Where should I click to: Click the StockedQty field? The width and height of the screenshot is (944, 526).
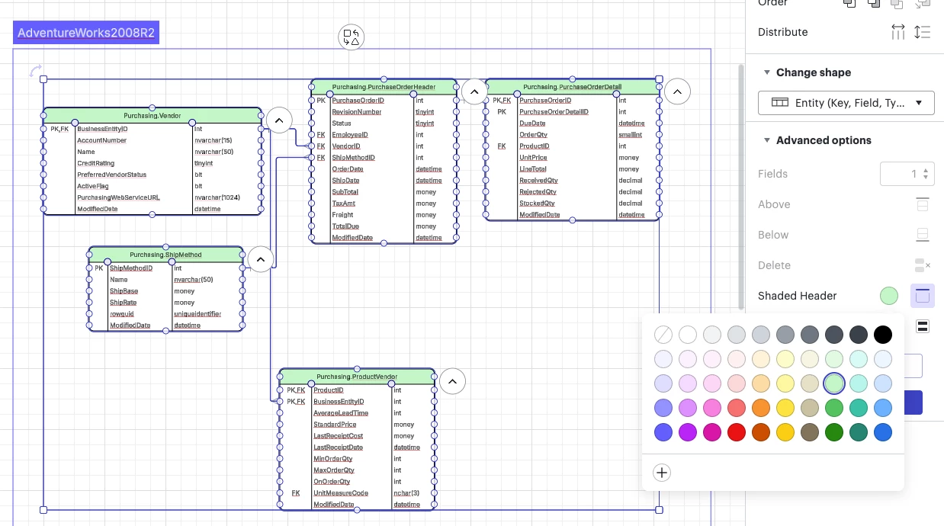[538, 204]
